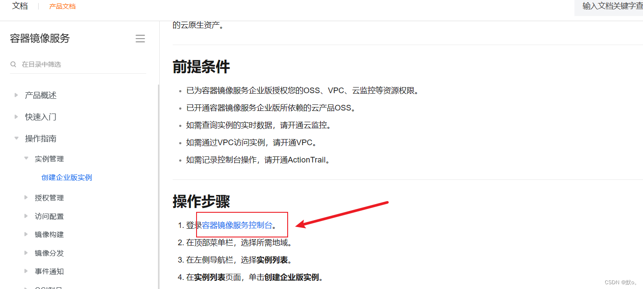Image resolution: width=643 pixels, height=289 pixels.
Task: Open 创建企业版实例 page link
Action: pos(67,178)
